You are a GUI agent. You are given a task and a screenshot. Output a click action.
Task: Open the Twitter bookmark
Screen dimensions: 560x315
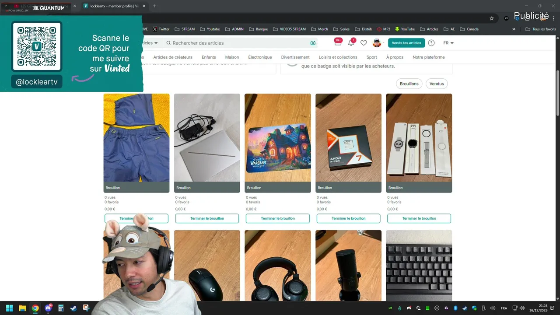click(161, 29)
